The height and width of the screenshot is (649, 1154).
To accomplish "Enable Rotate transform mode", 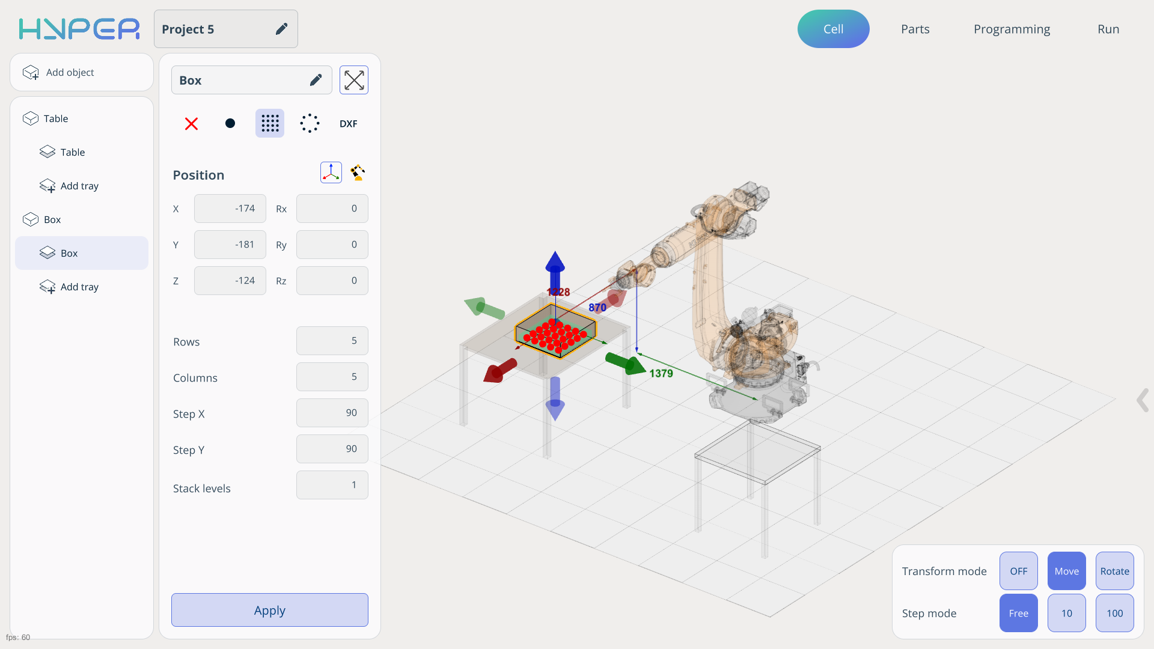I will point(1114,571).
